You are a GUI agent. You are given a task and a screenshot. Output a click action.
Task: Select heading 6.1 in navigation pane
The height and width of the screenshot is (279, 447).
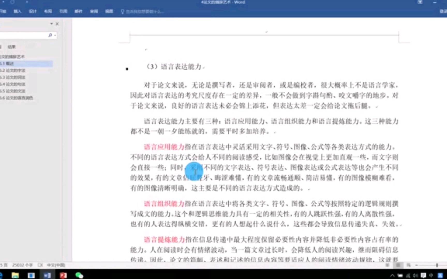pos(26,64)
